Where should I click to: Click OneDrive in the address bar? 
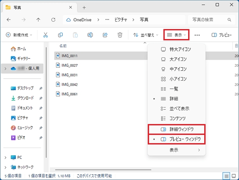click(82, 20)
